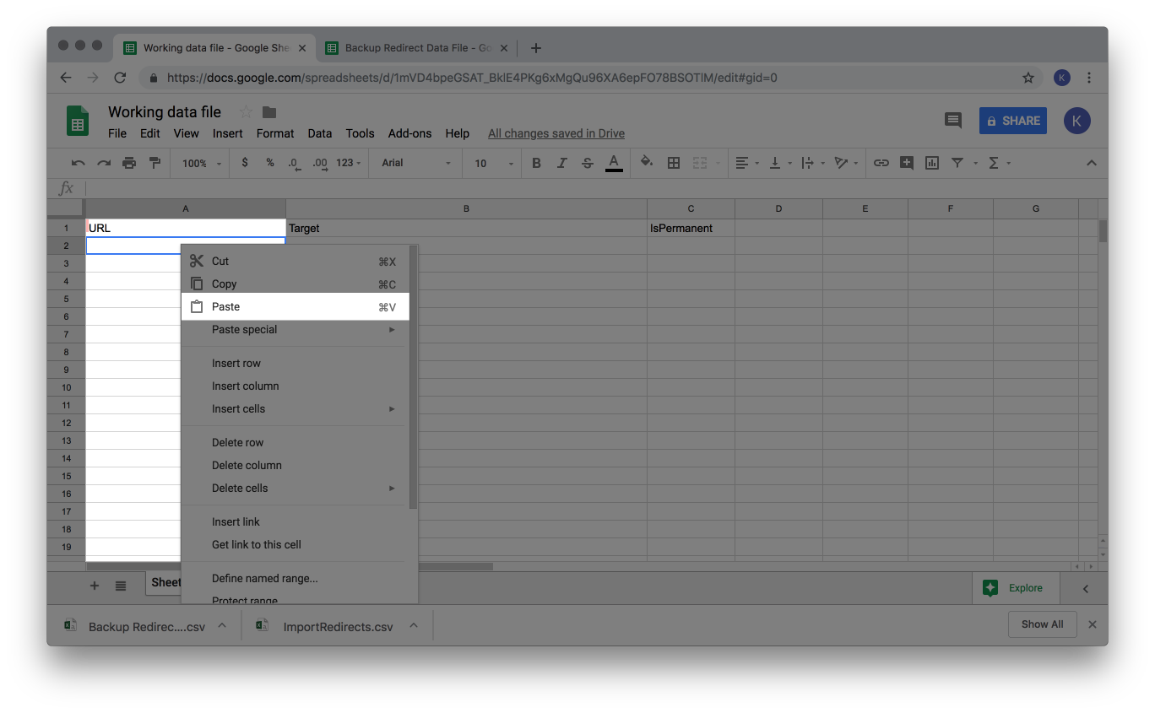
Task: Open ImportRedirects.csv download chevron
Action: [414, 626]
